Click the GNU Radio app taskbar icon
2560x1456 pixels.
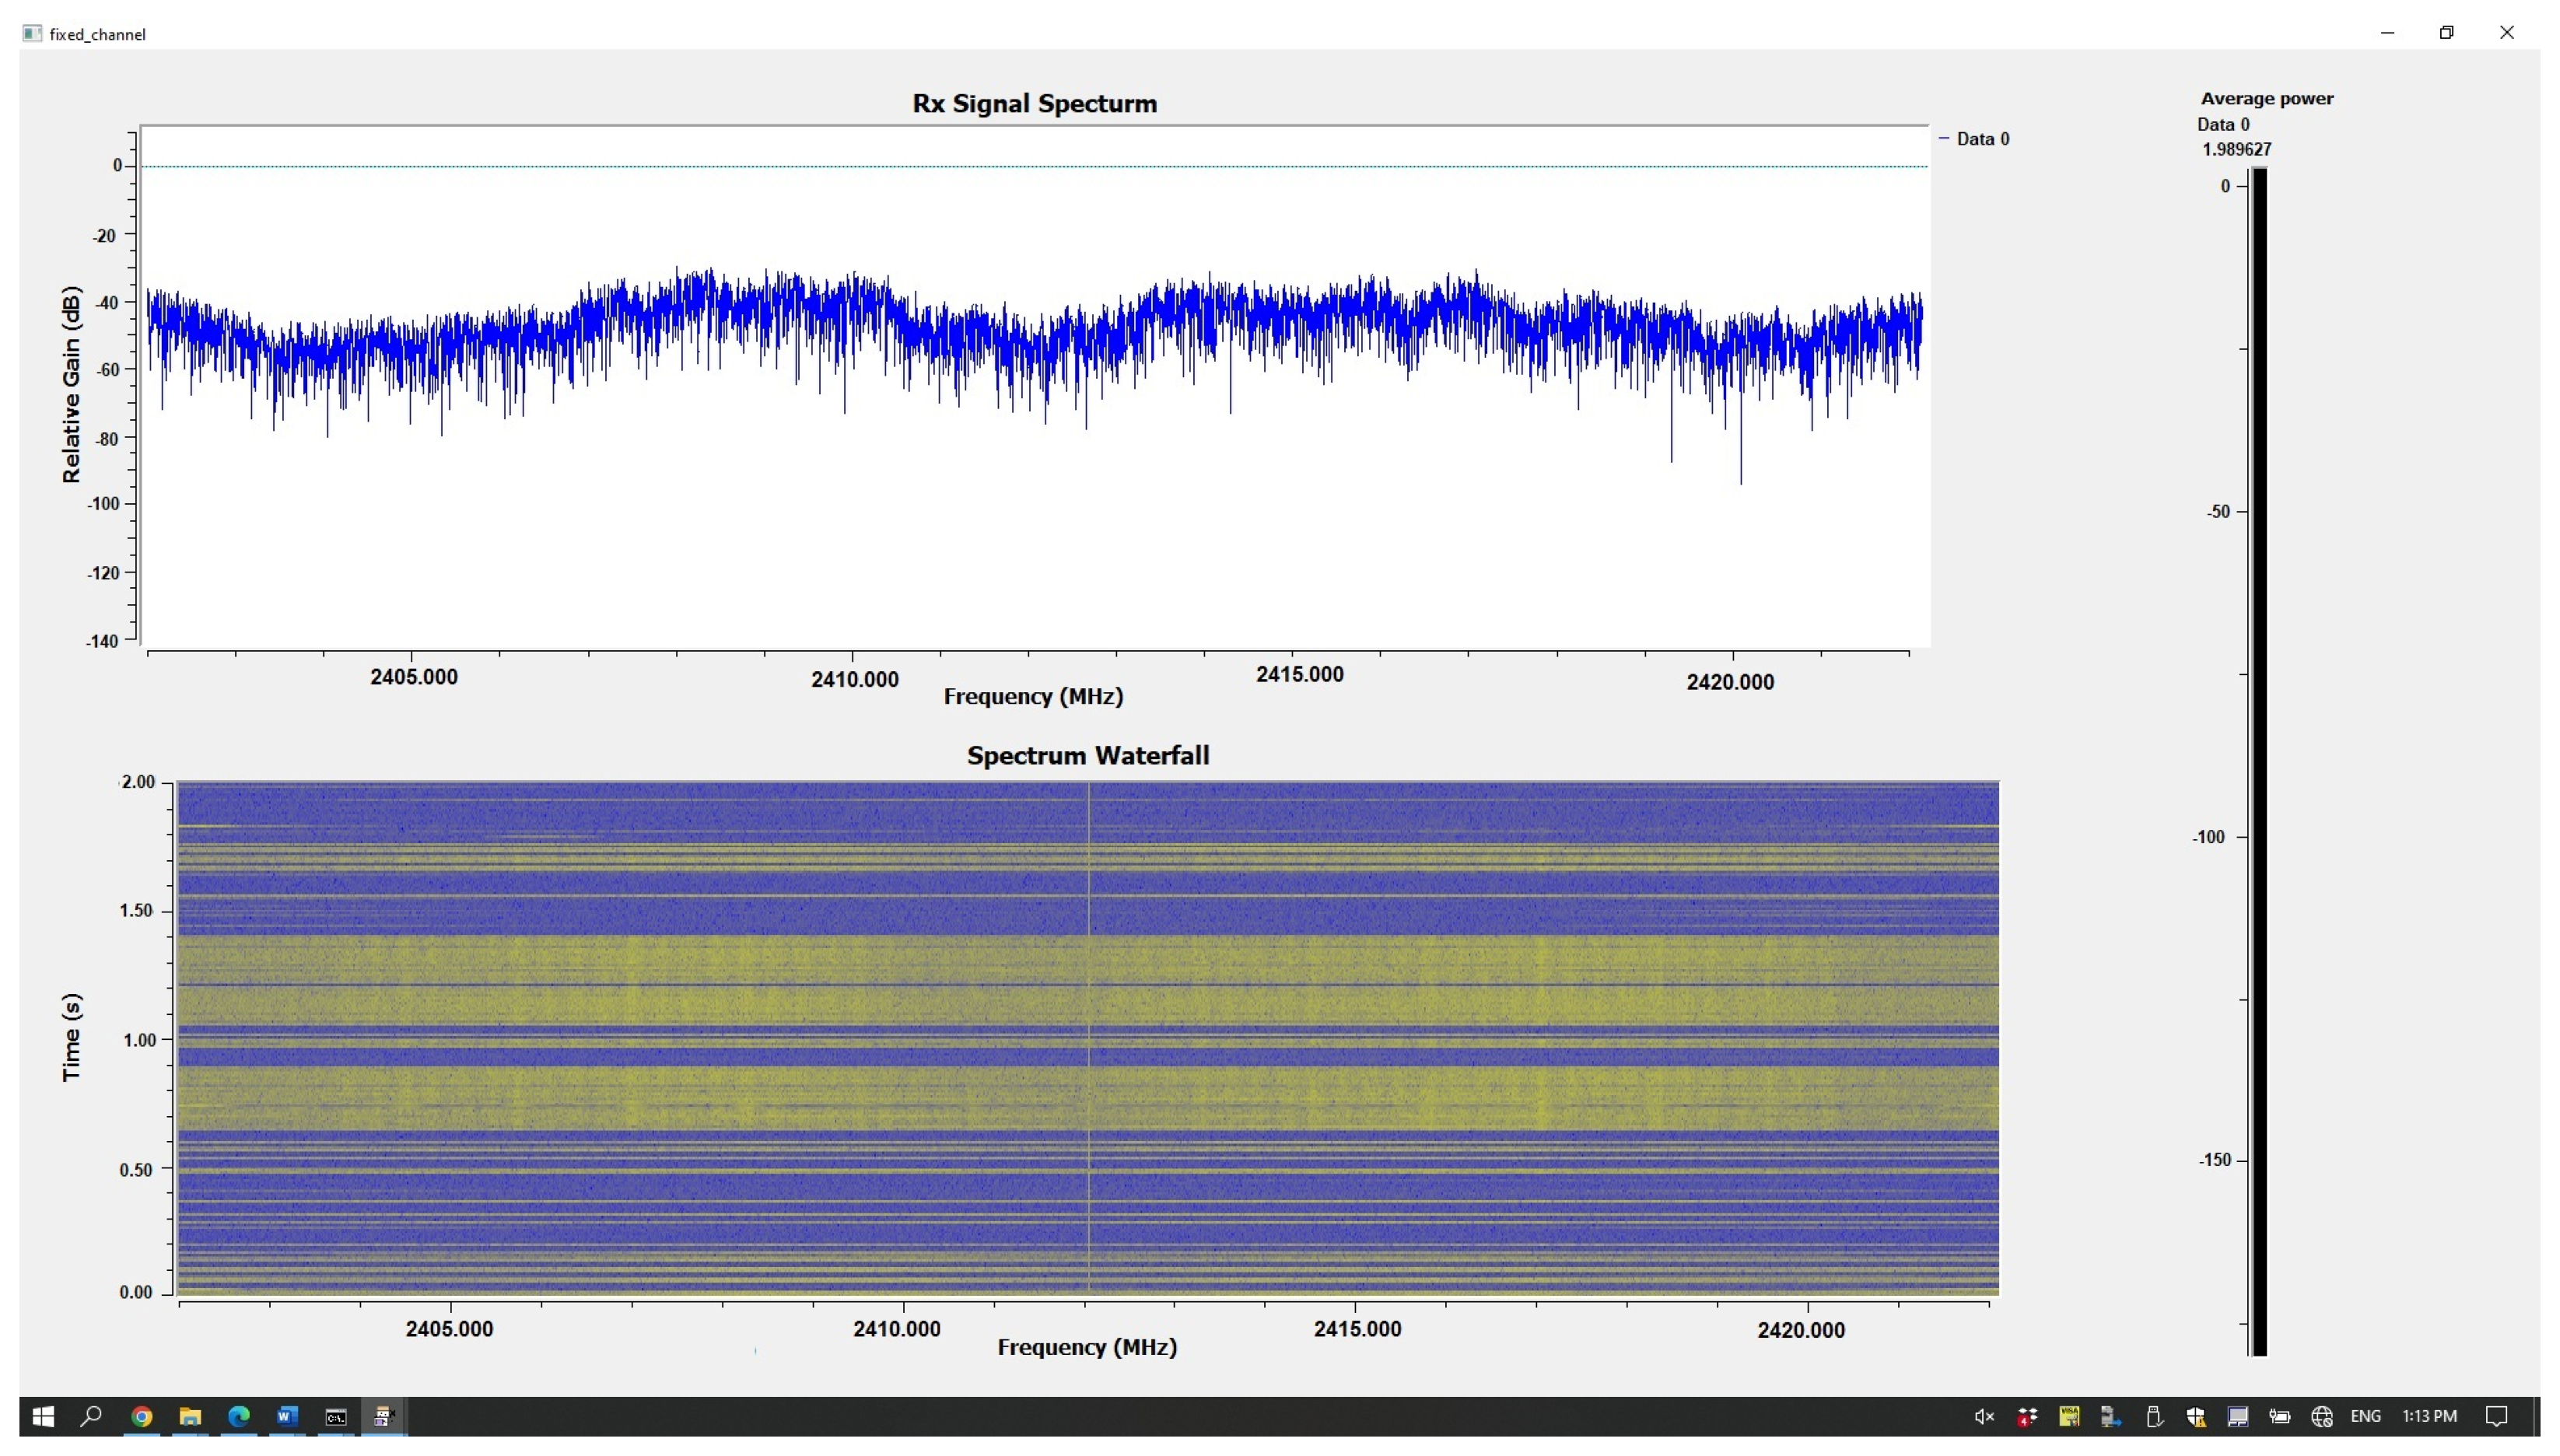[384, 1416]
